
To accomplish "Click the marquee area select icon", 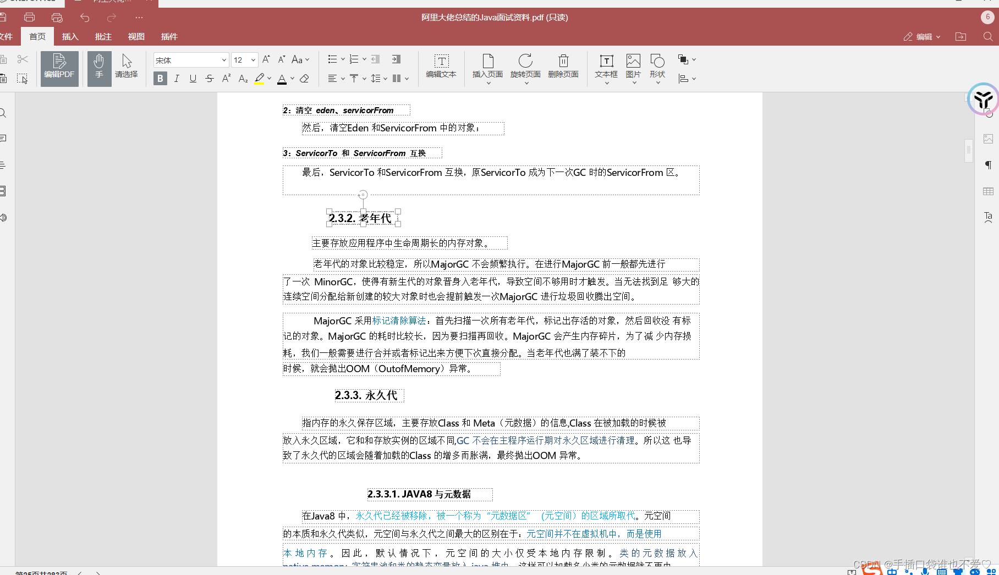I will click(x=22, y=79).
